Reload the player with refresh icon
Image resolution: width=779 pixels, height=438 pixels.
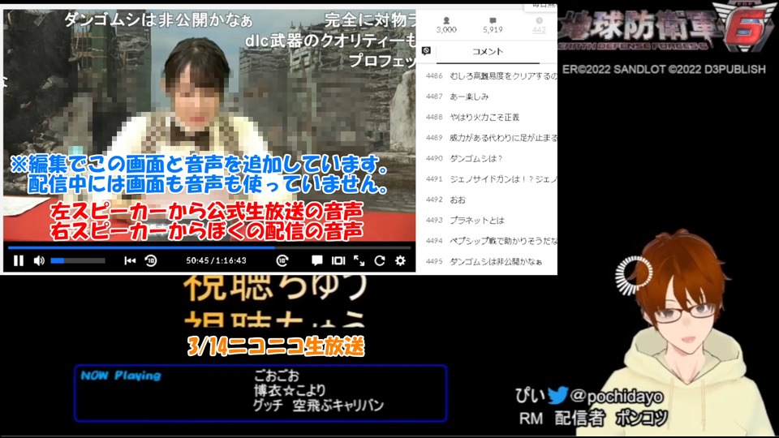pos(380,260)
